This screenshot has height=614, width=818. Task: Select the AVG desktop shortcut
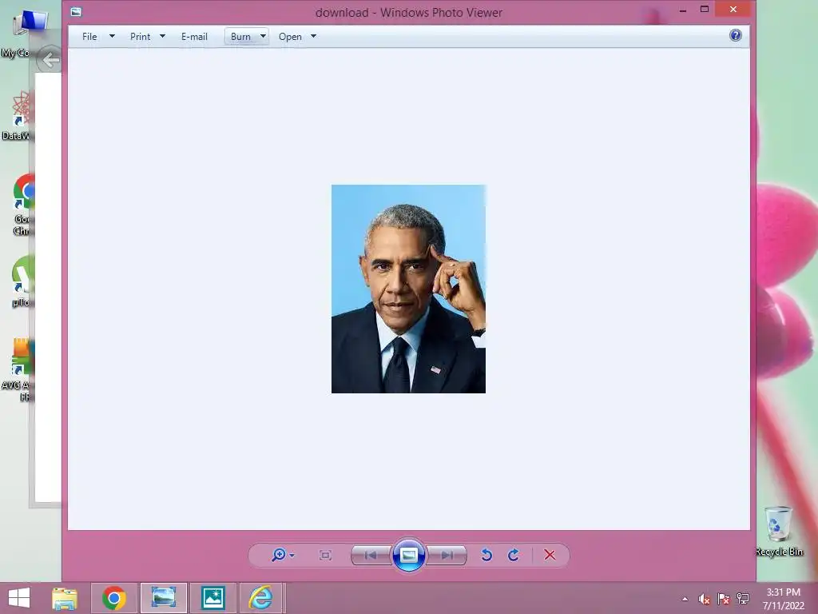coord(18,369)
